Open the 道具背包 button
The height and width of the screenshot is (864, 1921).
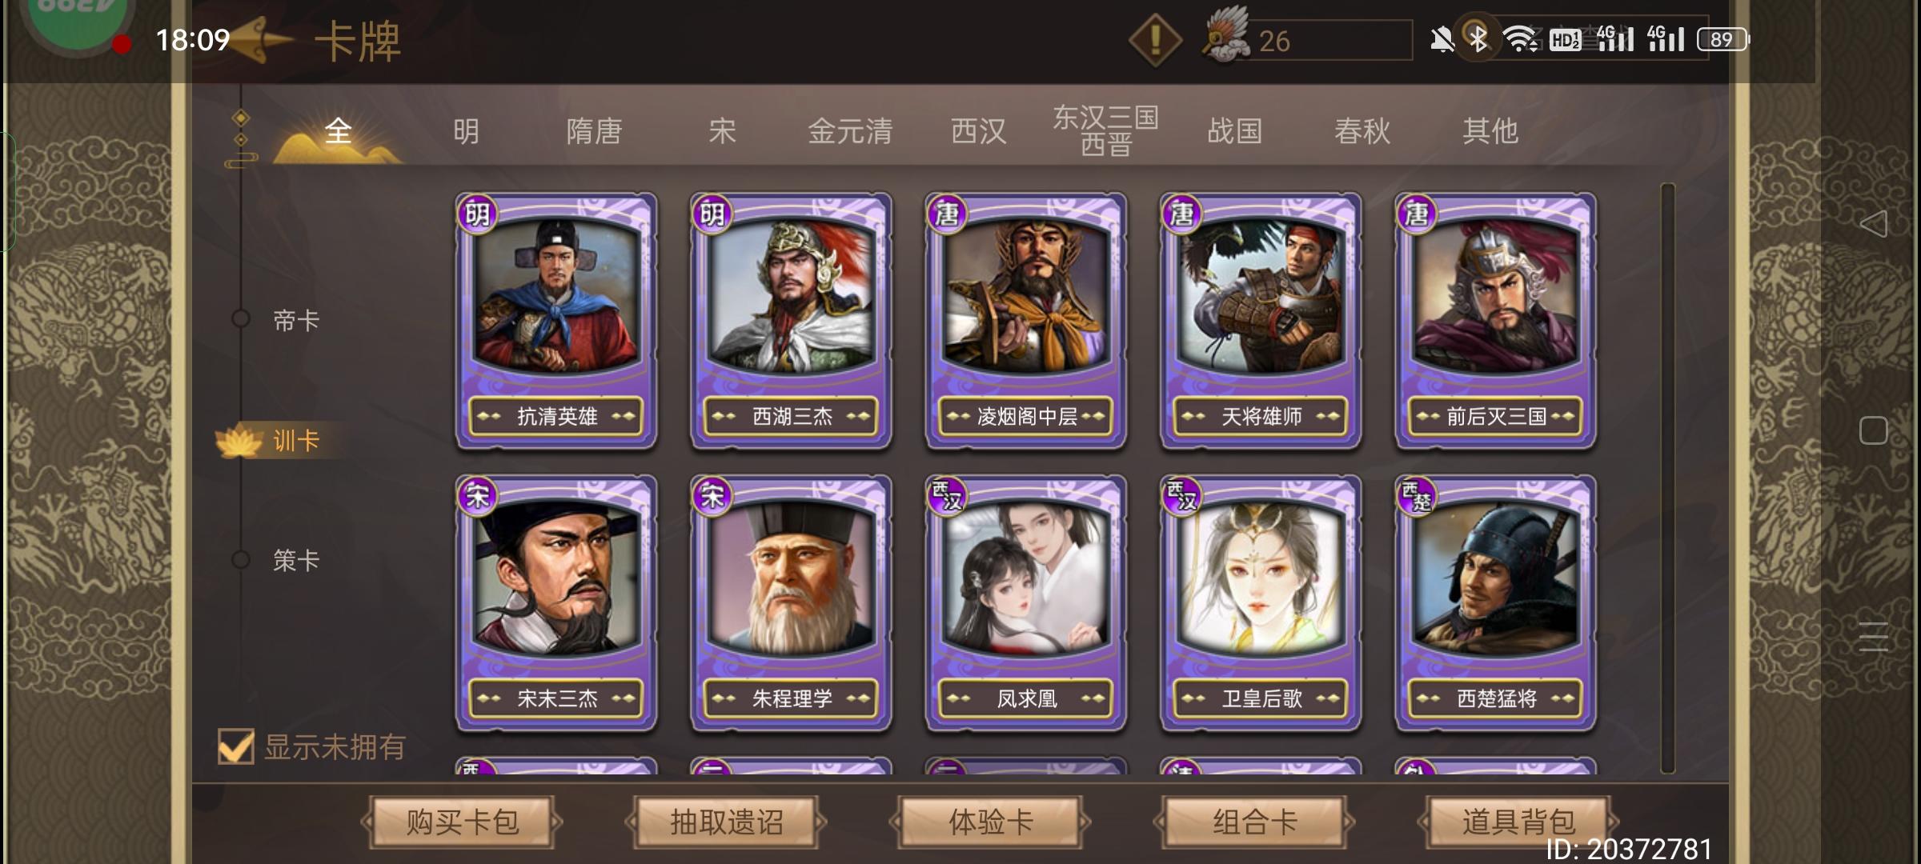click(x=1518, y=822)
